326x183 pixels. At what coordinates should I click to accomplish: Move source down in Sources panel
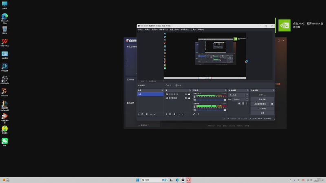pos(182,114)
